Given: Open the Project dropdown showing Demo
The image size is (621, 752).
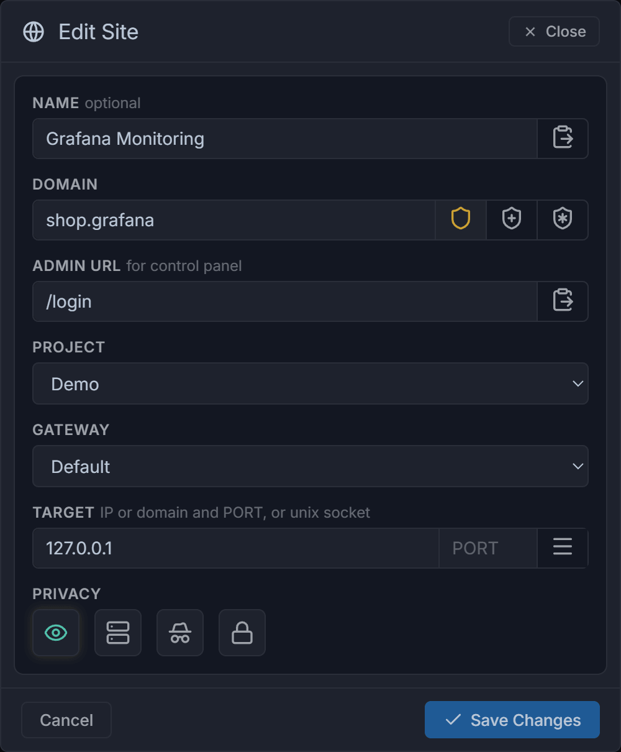Looking at the screenshot, I should (x=310, y=383).
